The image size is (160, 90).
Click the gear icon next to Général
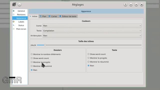coord(13,11)
